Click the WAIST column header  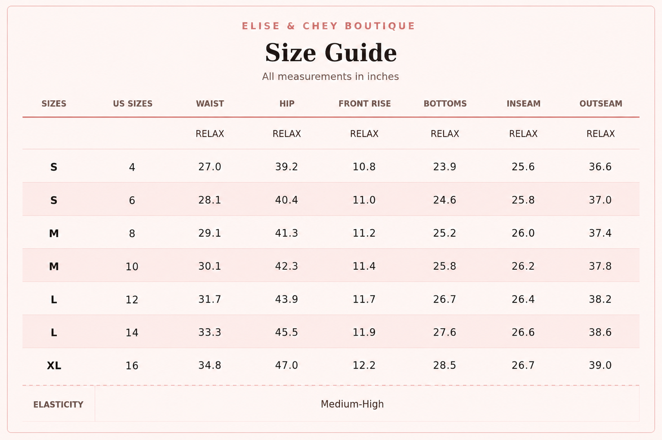tap(210, 104)
